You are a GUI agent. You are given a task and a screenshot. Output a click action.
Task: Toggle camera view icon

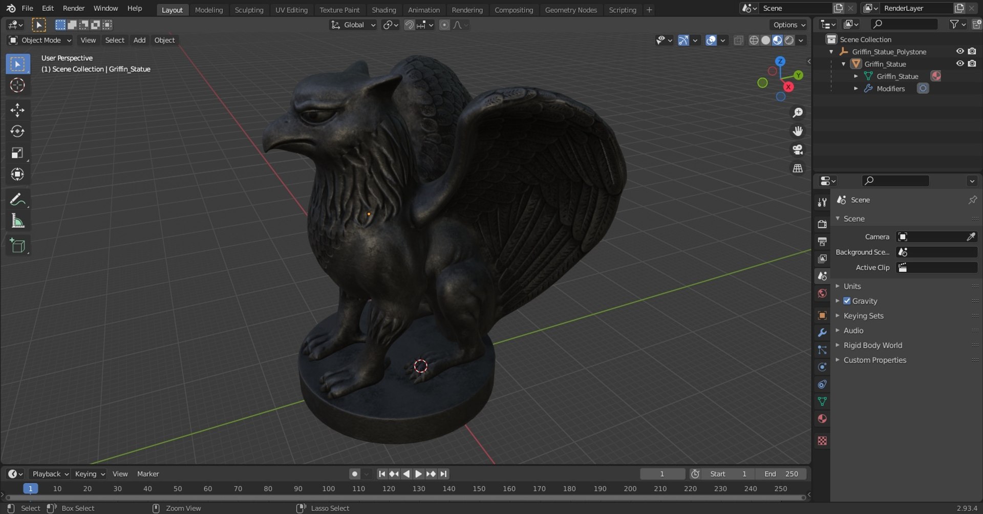(x=798, y=149)
